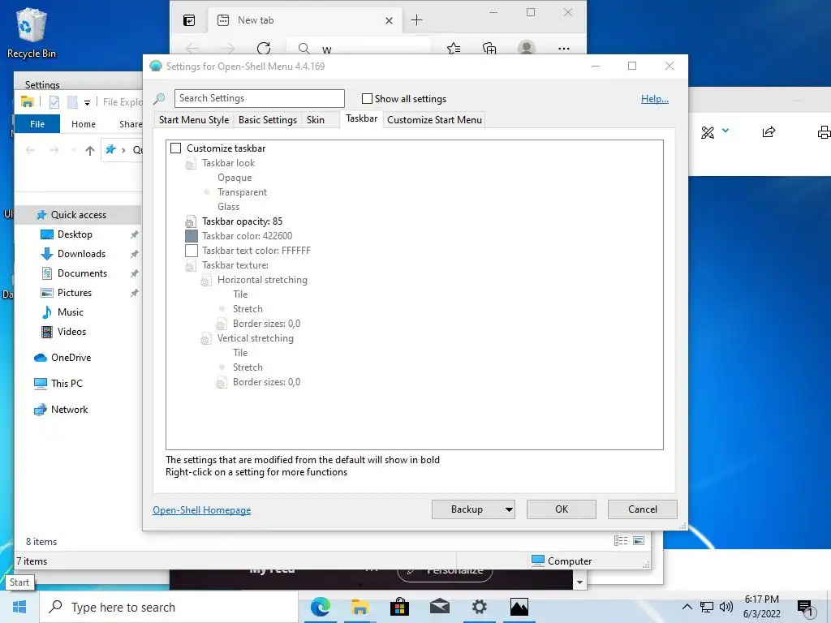Open Edge Collections icon
The height and width of the screenshot is (623, 831).
(x=489, y=49)
